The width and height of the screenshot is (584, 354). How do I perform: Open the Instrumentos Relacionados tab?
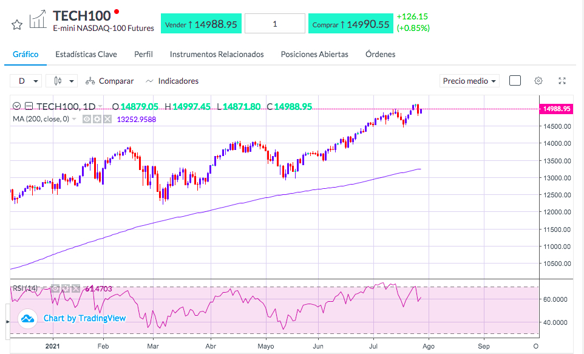pos(217,55)
